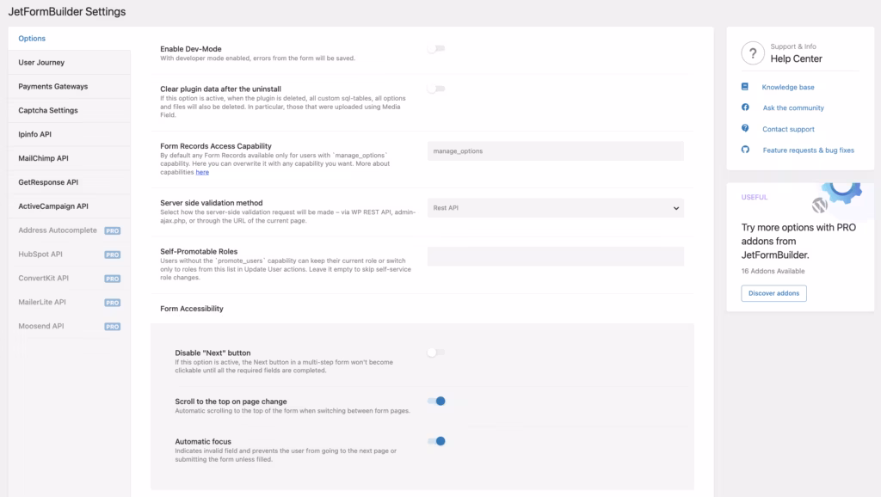Click the Contact support link
The image size is (881, 497).
[788, 129]
